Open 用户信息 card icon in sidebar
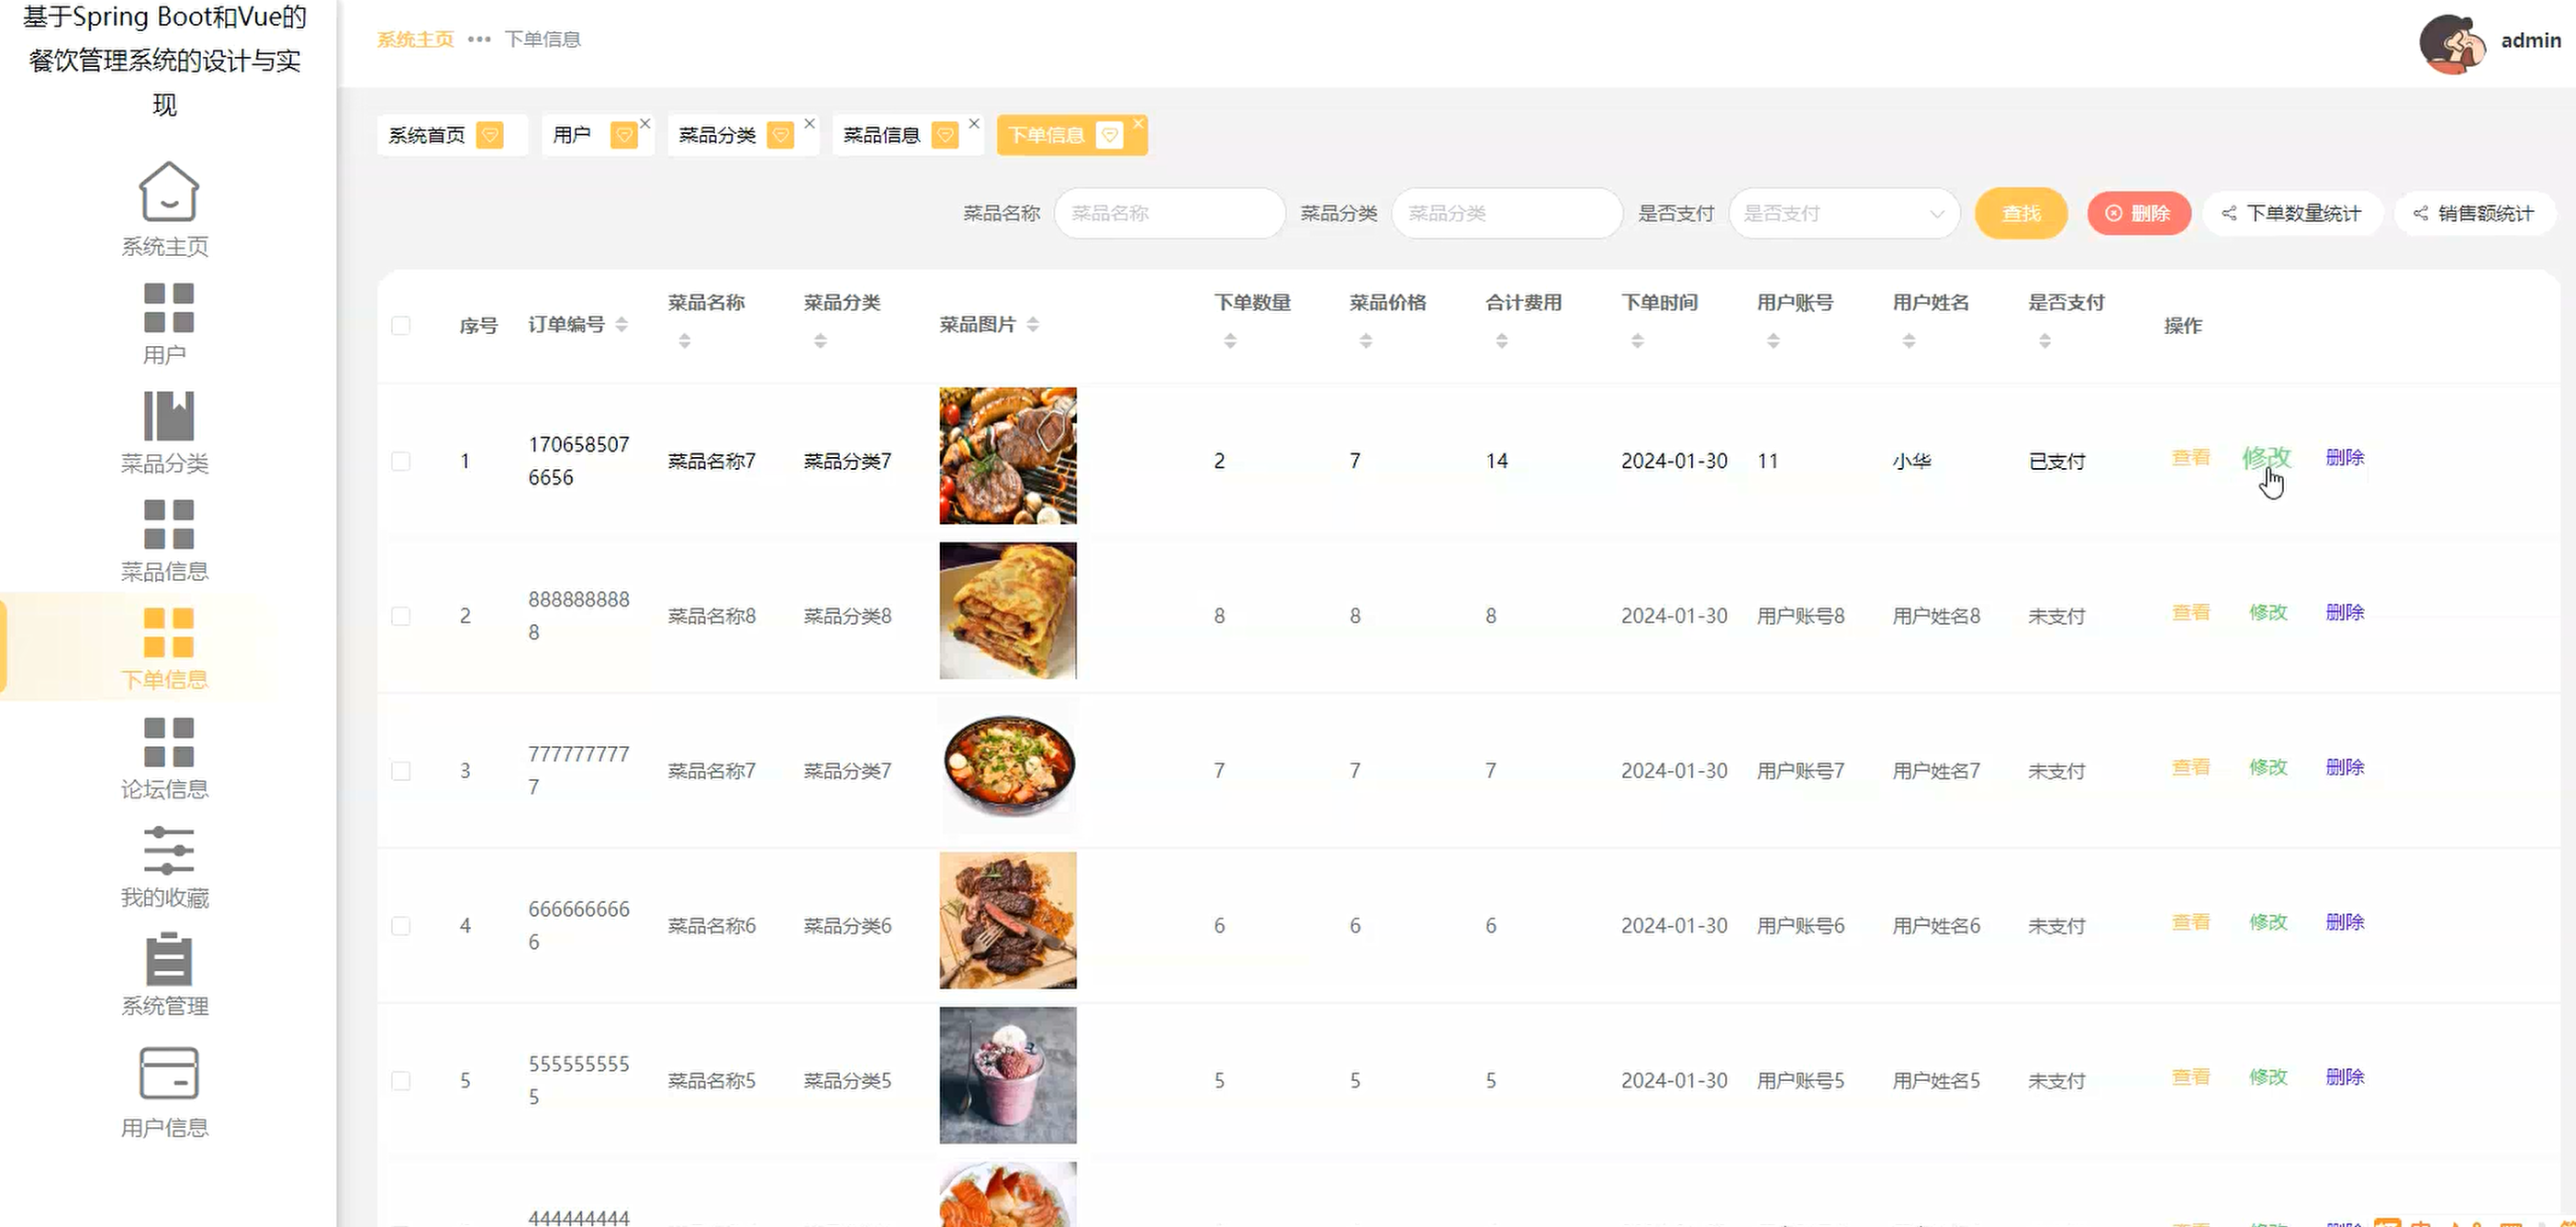 point(168,1073)
